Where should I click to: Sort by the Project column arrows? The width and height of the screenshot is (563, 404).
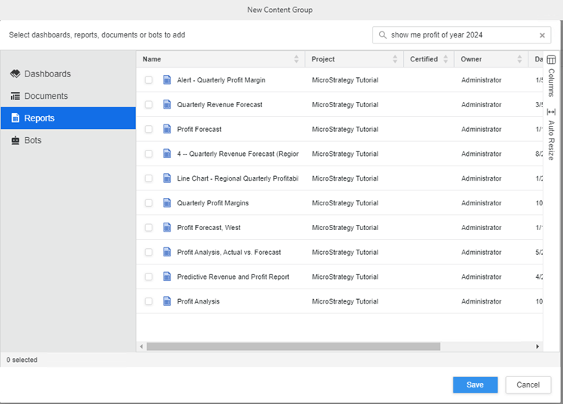(396, 59)
